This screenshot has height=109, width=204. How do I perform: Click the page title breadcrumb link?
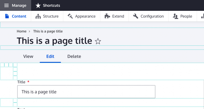(48, 31)
